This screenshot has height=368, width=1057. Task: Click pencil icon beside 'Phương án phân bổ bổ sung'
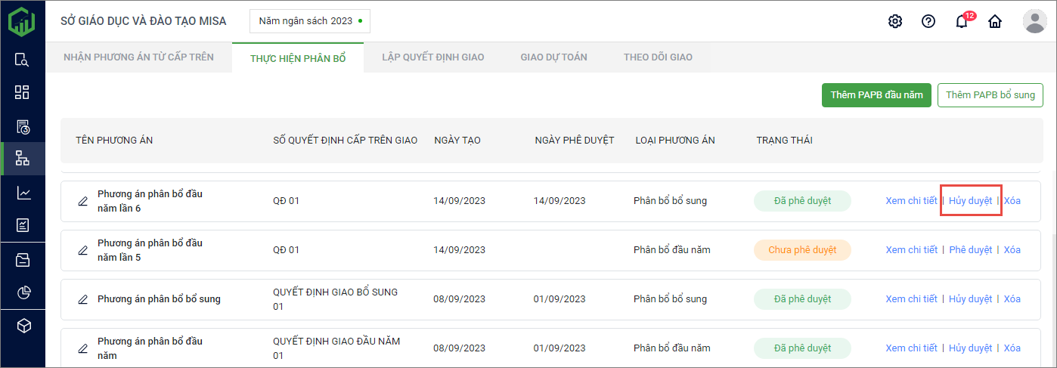(83, 299)
